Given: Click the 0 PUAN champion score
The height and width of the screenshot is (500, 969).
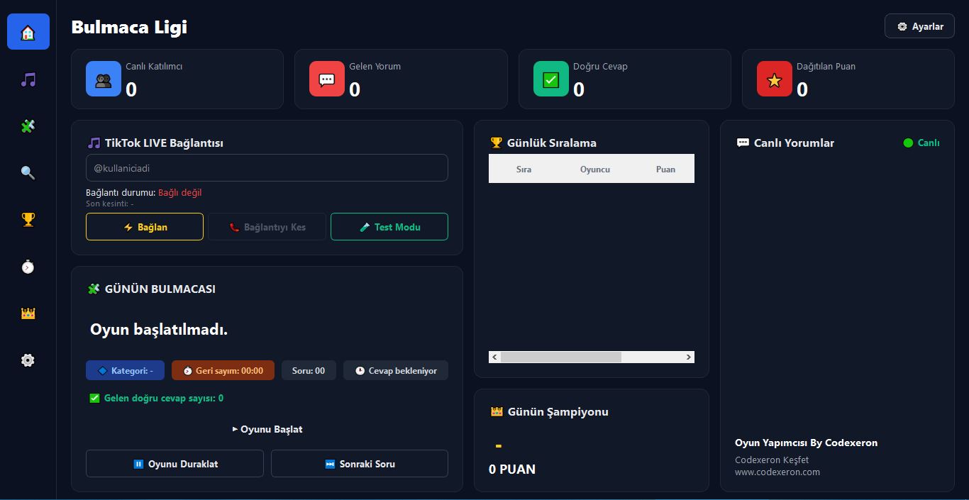Looking at the screenshot, I should point(512,469).
